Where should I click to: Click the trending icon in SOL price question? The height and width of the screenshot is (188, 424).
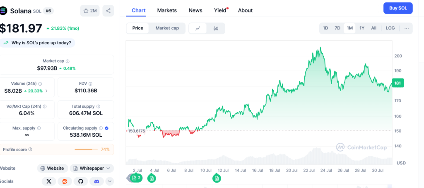[6, 43]
